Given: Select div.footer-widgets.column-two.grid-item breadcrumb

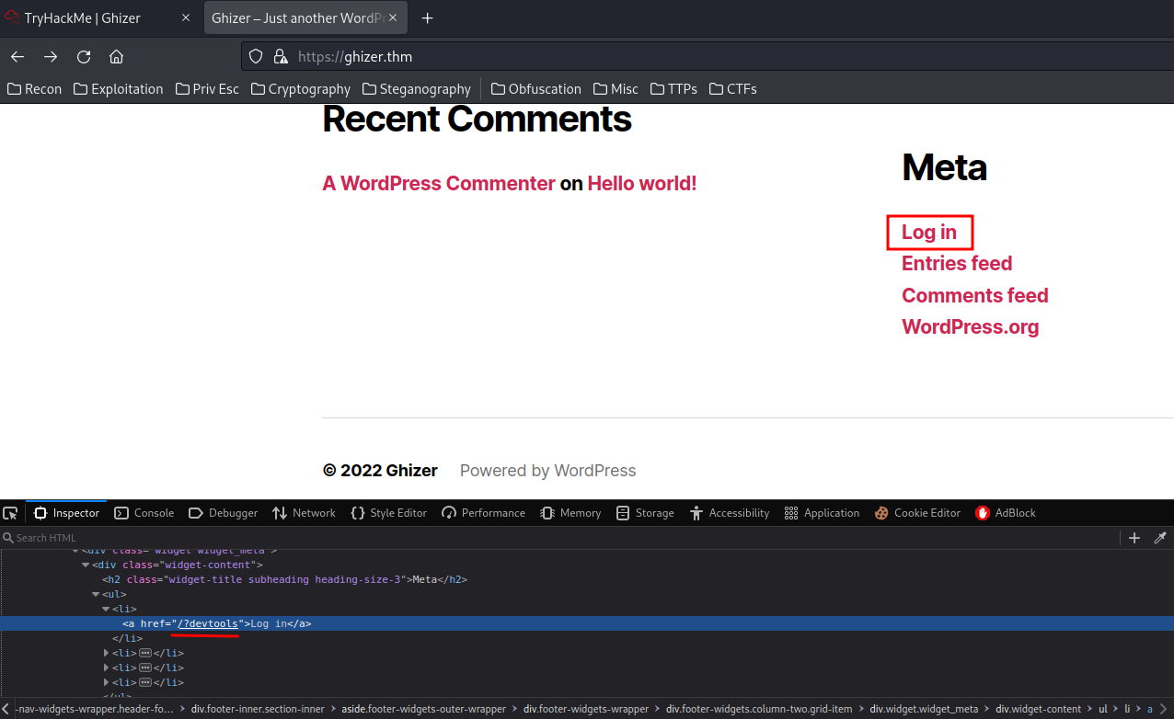Looking at the screenshot, I should click(759, 709).
